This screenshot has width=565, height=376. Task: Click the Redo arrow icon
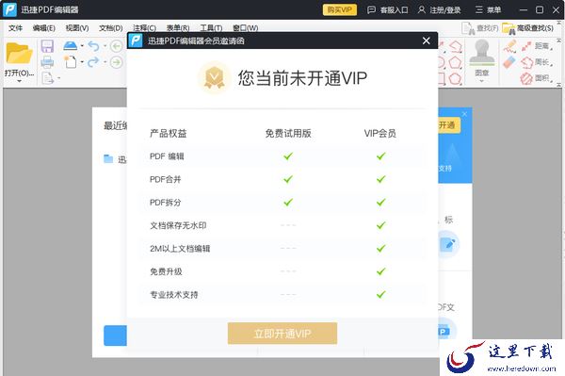93,62
